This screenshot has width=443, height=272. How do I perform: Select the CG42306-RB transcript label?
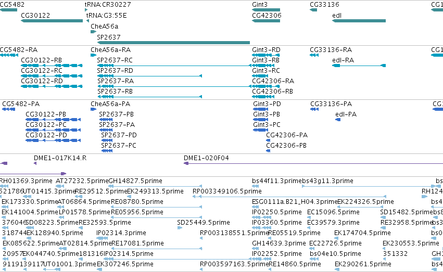coord(273,92)
